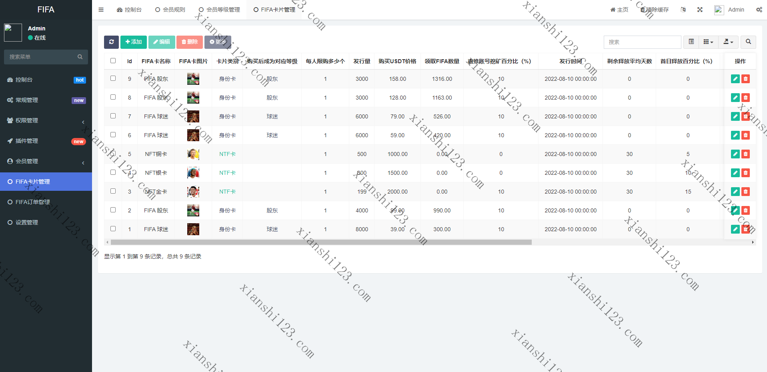767x372 pixels.
Task: Delete NFT银卡 row with trash icon
Action: point(745,173)
